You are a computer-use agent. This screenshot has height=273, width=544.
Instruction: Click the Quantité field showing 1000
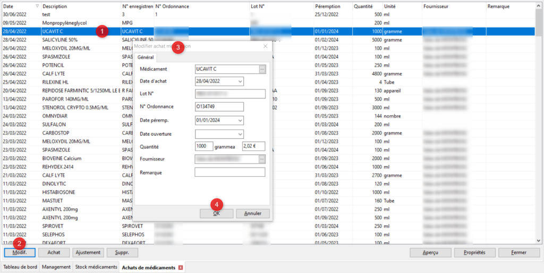click(x=204, y=146)
